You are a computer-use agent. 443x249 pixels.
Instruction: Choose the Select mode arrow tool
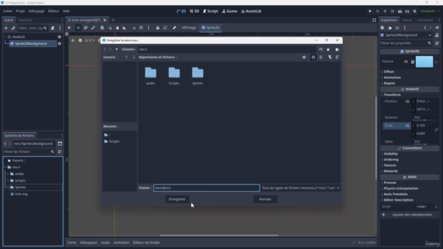69,28
